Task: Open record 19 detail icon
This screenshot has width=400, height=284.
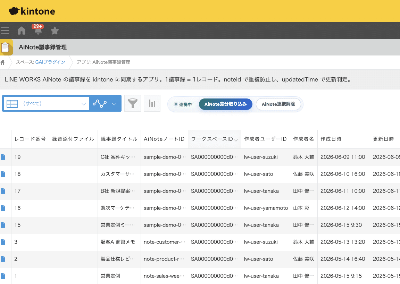Action: point(3,157)
